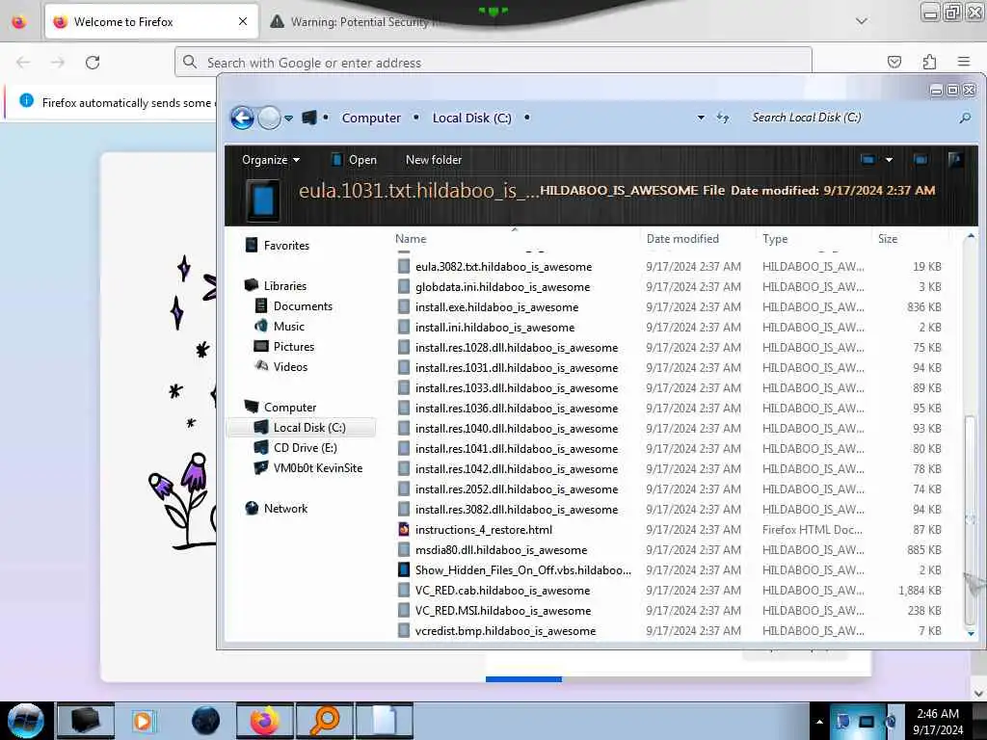Open Firefox list all tabs chevron
The image size is (987, 740).
tap(861, 21)
